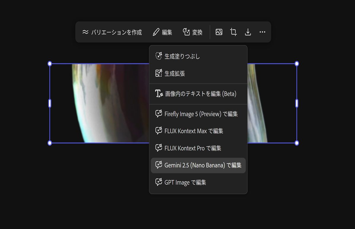Click バリエーションを作成 in the toolbar

pos(112,32)
